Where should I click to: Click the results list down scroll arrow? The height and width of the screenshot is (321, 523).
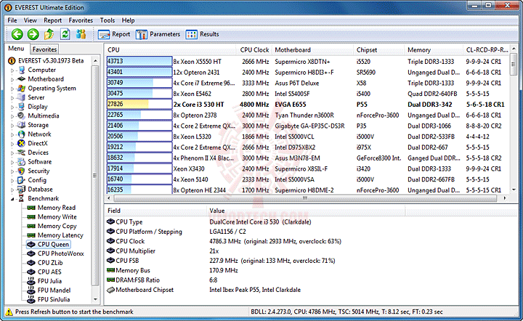tap(514, 190)
